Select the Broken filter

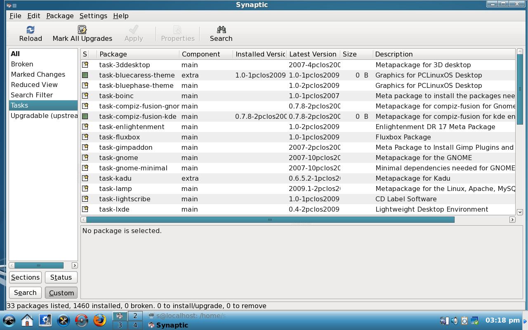tap(43, 64)
